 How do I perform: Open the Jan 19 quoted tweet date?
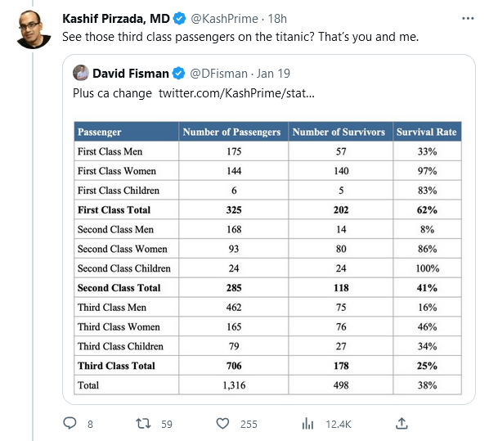pyautogui.click(x=273, y=74)
